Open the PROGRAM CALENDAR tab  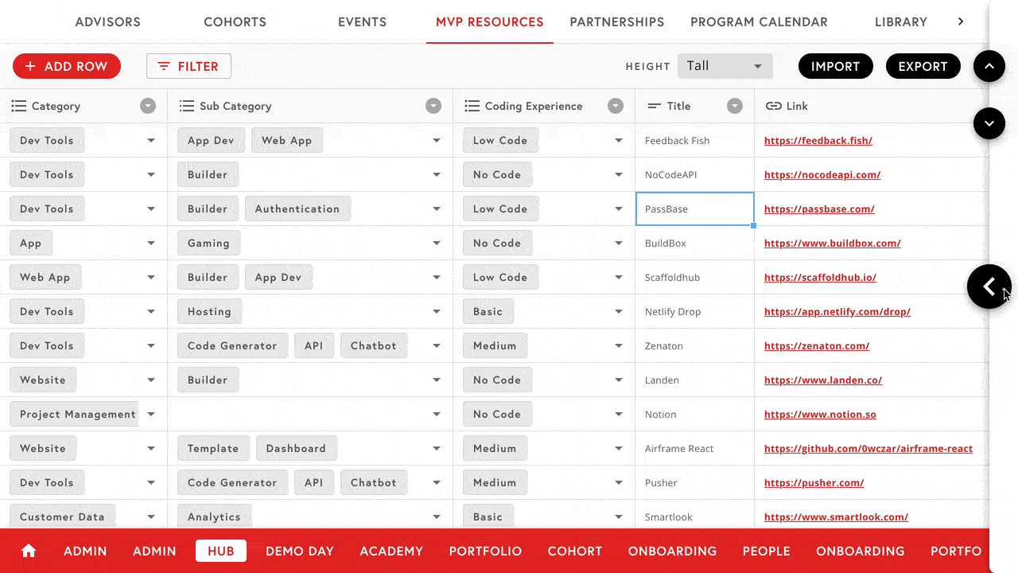759,22
